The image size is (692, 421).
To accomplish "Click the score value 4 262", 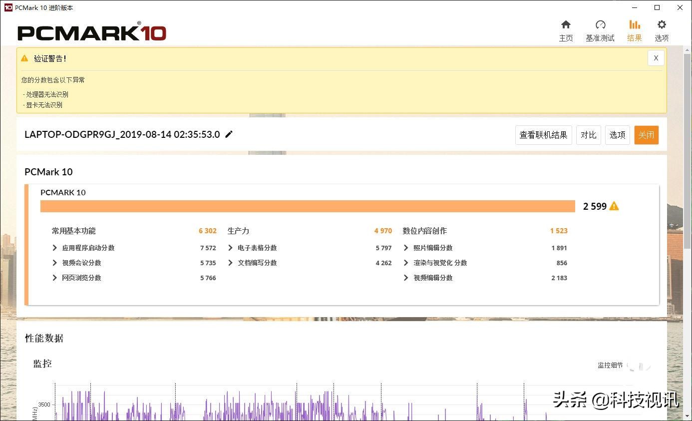I will point(384,263).
